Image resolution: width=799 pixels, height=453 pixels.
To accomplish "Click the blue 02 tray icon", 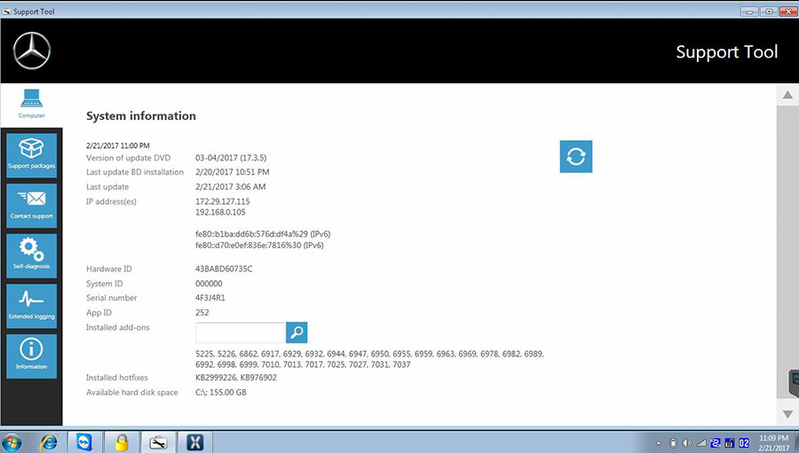I will (744, 443).
